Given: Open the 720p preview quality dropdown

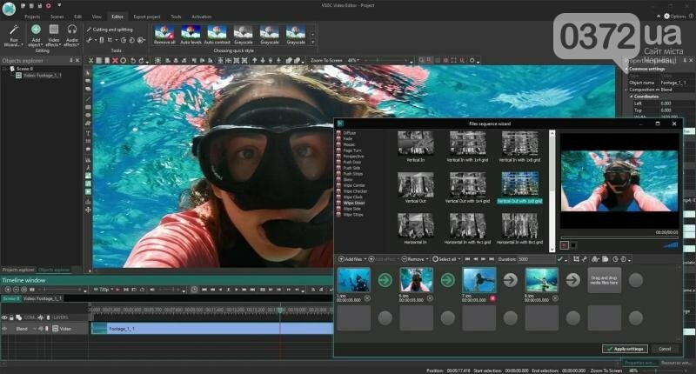Looking at the screenshot, I should pos(104,290).
